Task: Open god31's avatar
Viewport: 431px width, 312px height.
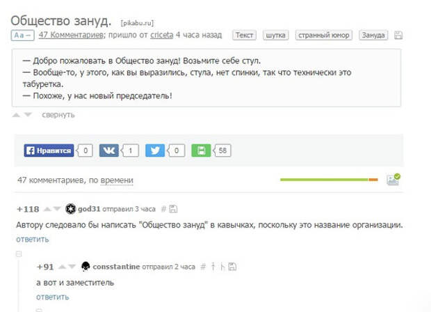Action: (x=71, y=209)
